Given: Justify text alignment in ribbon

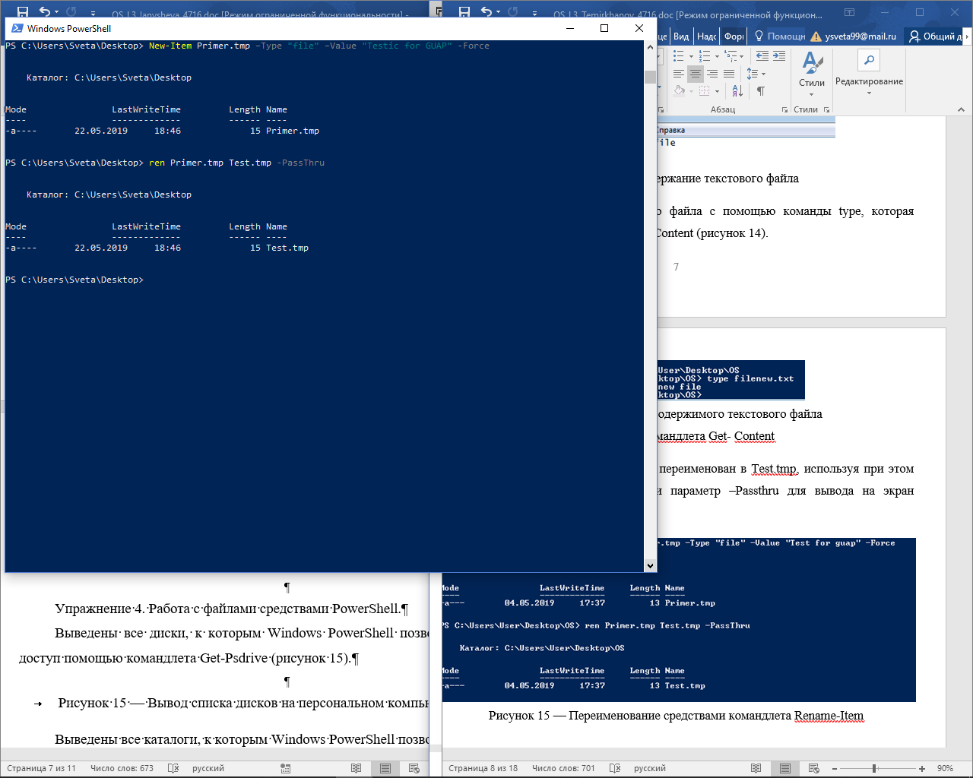Looking at the screenshot, I should 729,74.
